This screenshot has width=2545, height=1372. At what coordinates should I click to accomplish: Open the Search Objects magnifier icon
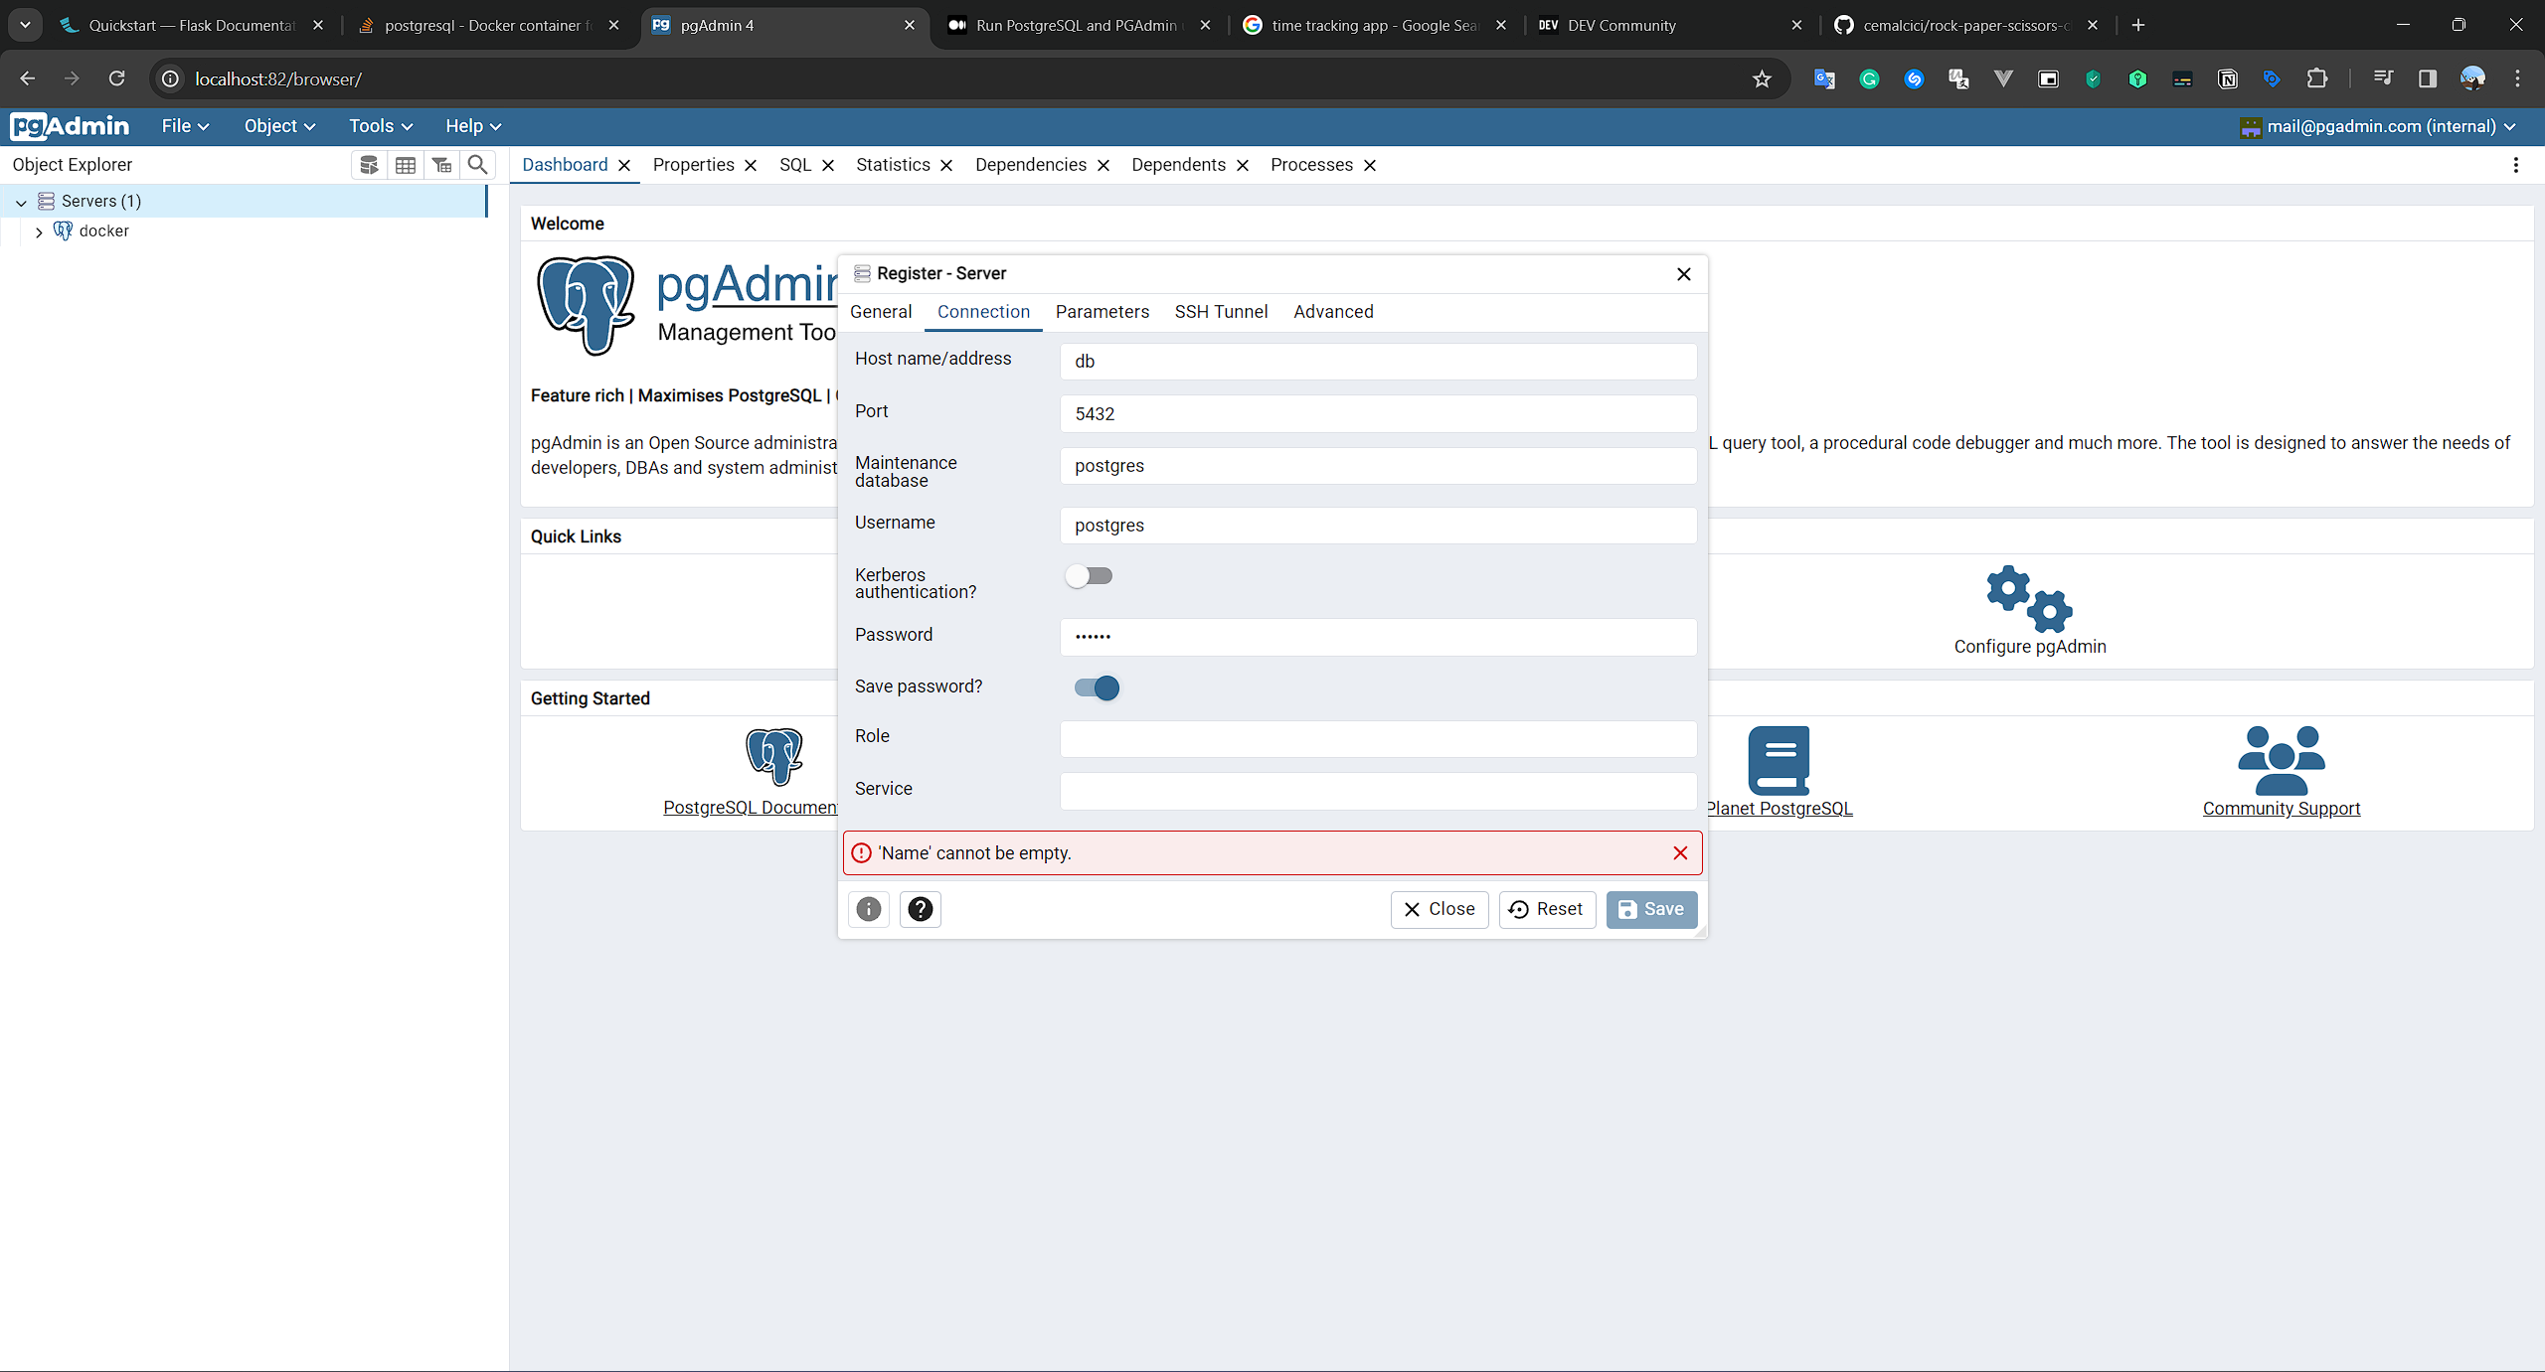(x=478, y=165)
